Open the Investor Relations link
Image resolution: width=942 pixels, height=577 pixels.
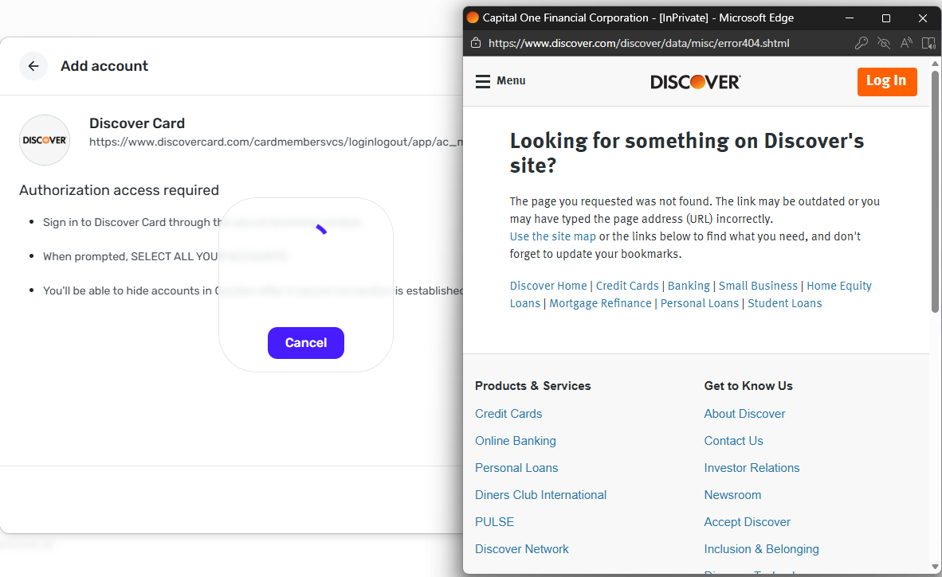click(x=752, y=468)
